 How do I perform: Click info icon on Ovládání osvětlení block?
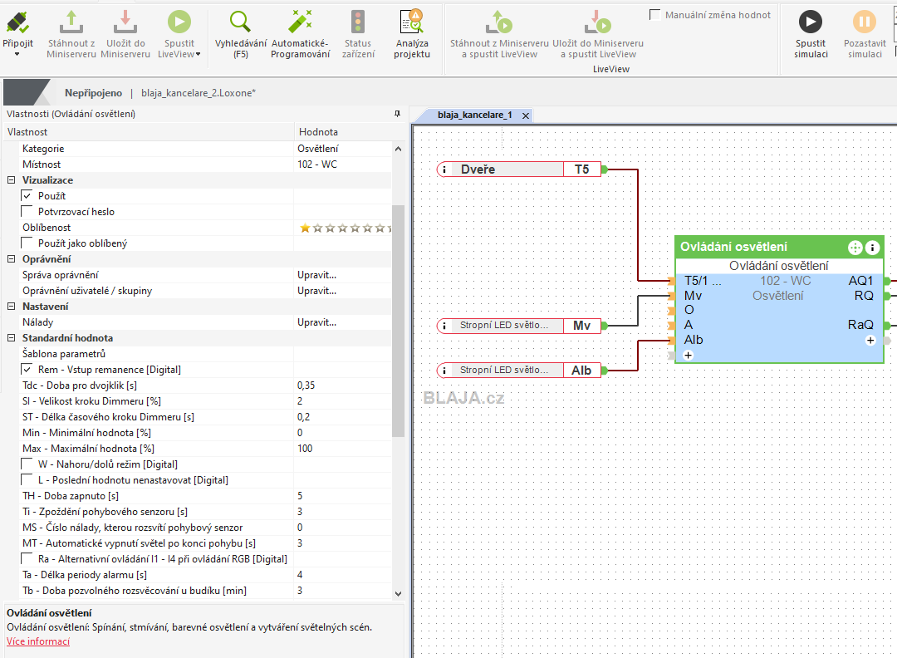[872, 248]
